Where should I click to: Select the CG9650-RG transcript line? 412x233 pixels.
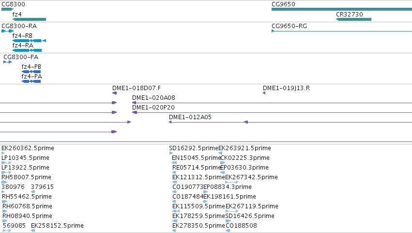pyautogui.click(x=342, y=31)
